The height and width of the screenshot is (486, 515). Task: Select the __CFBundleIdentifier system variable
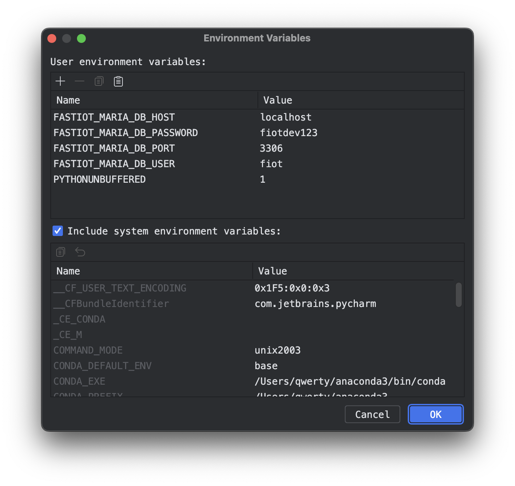pyautogui.click(x=111, y=304)
